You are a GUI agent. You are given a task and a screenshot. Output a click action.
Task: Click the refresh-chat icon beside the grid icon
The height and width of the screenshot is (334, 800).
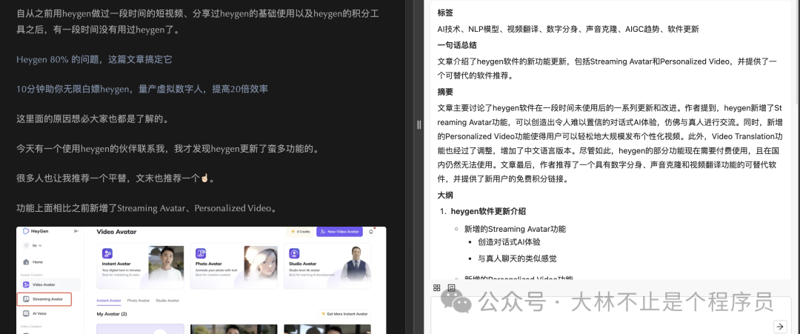pos(451,287)
